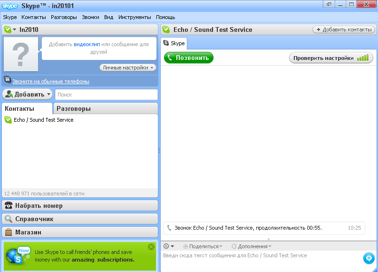
Task: Switch to the Разговоры tab in left panel
Action: click(x=106, y=108)
